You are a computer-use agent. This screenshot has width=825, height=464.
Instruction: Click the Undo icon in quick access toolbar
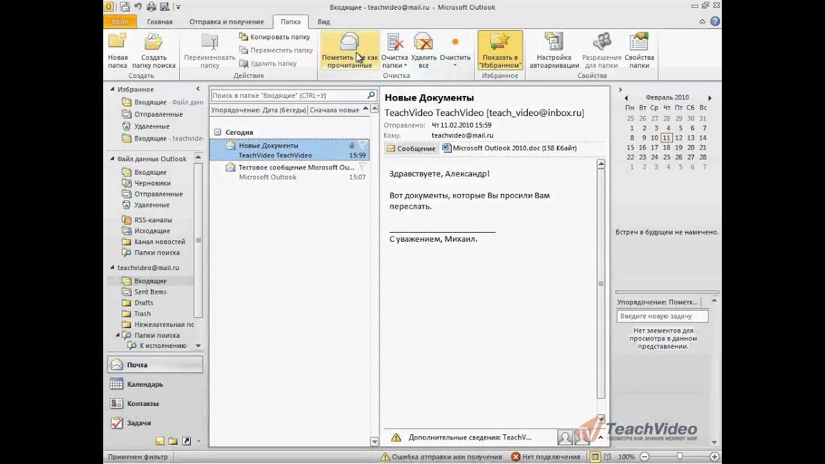point(137,7)
